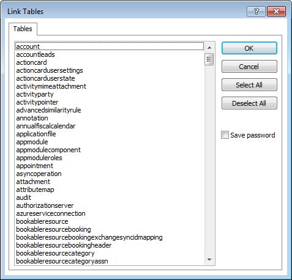Click Select All button
The height and width of the screenshot is (280, 292).
tap(249, 85)
